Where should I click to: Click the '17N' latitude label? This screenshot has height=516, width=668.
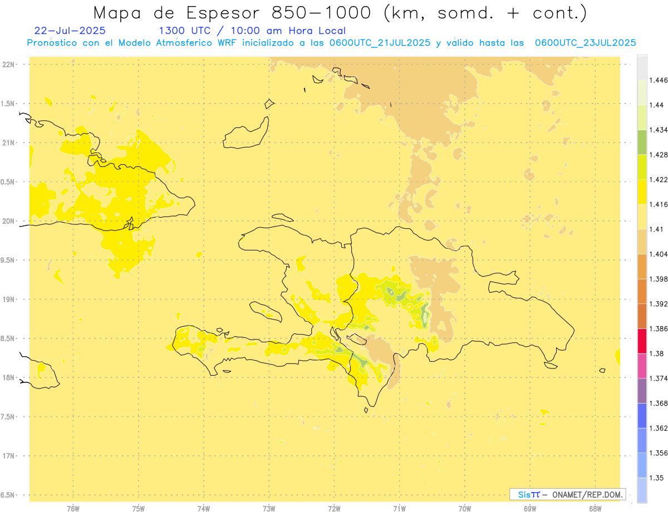coord(8,456)
